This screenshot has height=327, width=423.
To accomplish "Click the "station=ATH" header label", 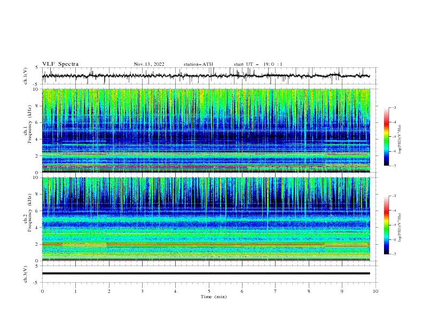I will pos(198,64).
